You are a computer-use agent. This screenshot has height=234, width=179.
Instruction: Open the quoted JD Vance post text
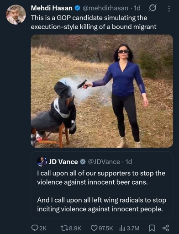[101, 191]
